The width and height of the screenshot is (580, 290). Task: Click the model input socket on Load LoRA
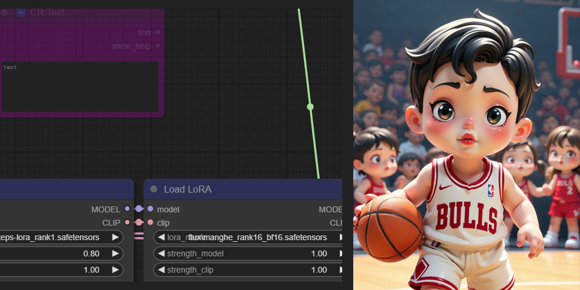[150, 209]
